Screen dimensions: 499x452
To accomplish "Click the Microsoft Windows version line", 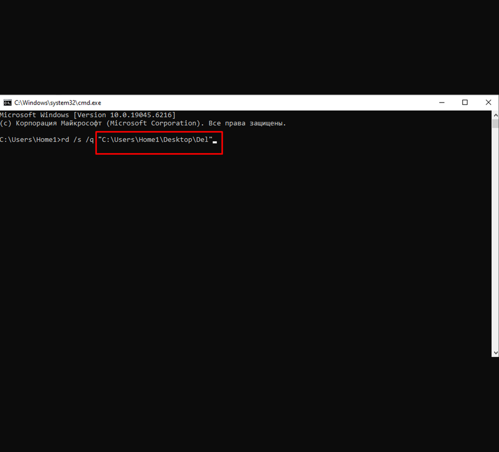I will click(x=88, y=115).
